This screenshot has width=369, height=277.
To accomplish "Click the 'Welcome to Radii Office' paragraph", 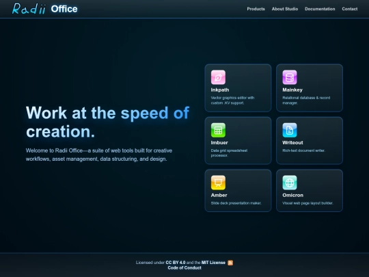I will (99, 155).
